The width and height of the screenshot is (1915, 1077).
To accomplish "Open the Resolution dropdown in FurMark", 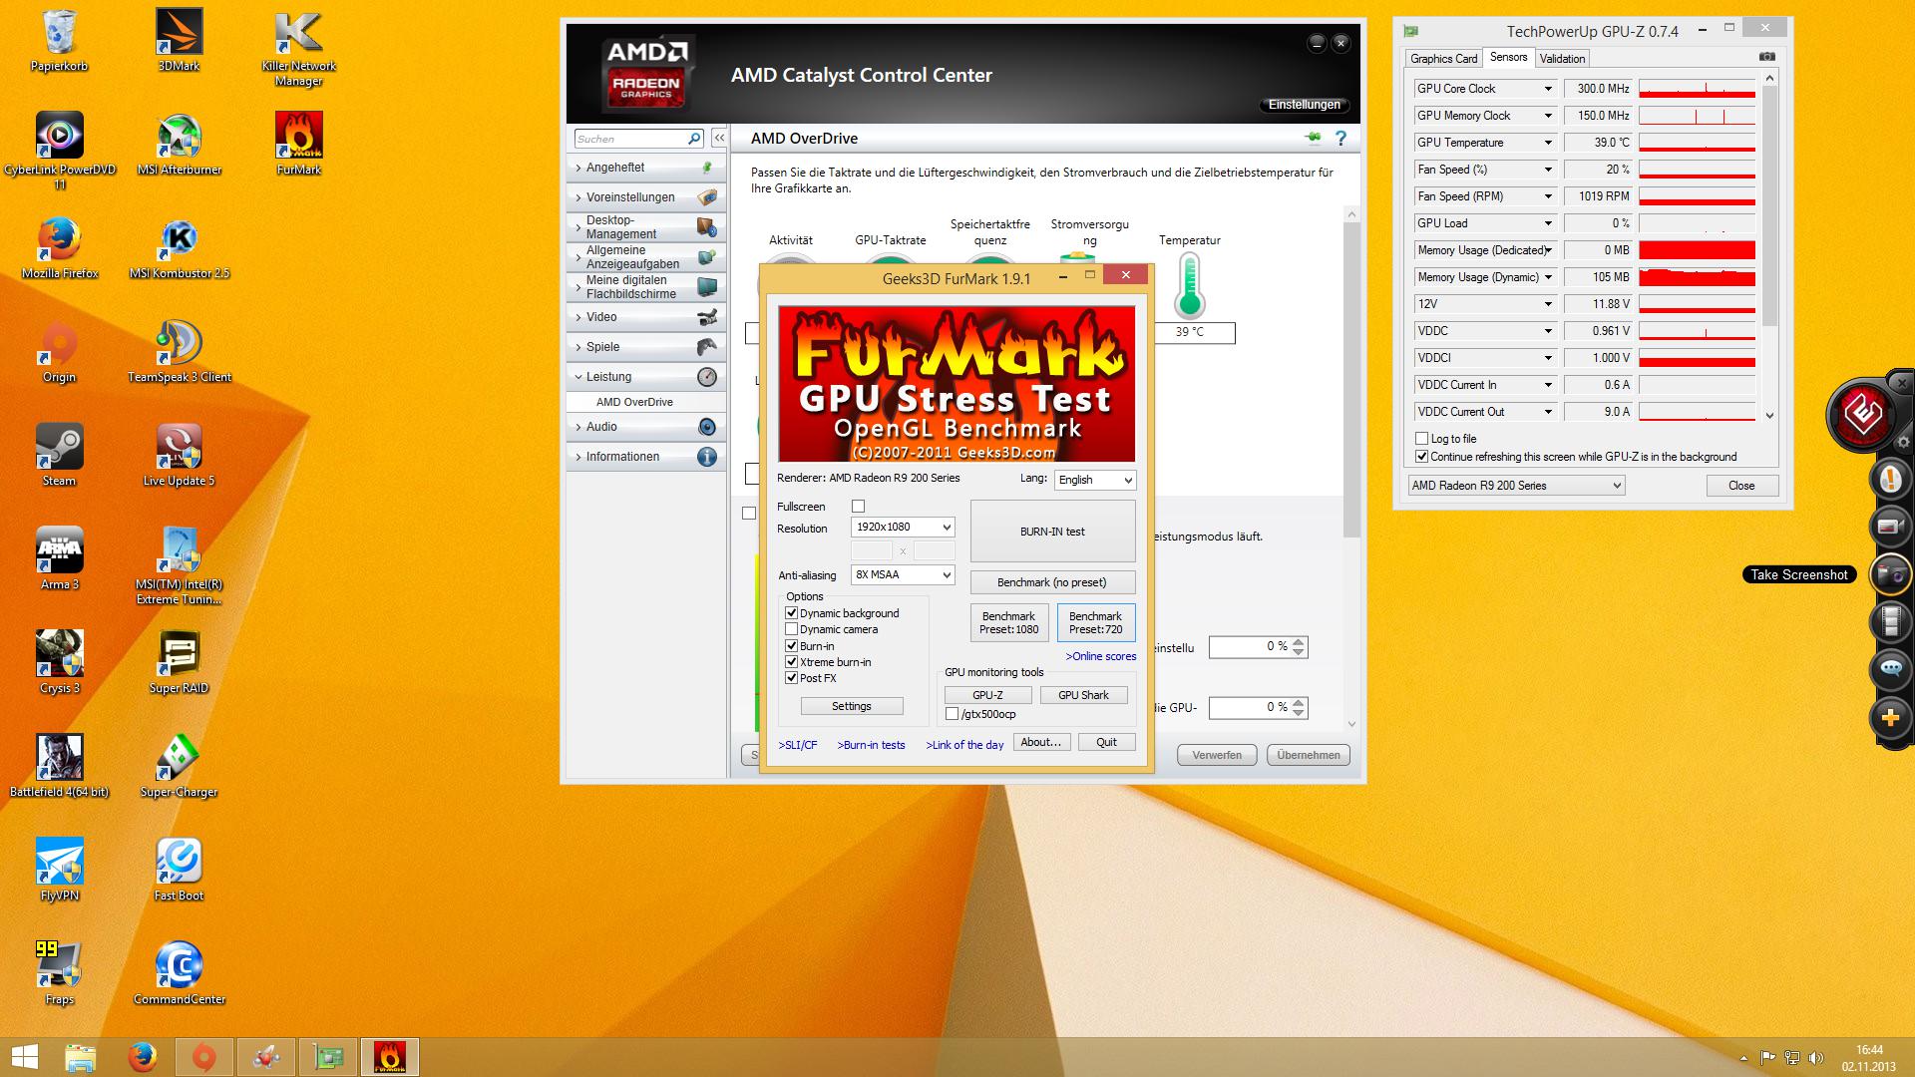I will (903, 527).
